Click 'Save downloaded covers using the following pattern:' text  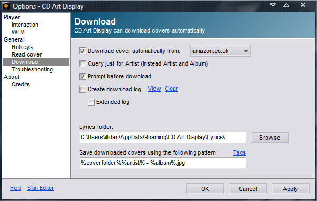148,152
